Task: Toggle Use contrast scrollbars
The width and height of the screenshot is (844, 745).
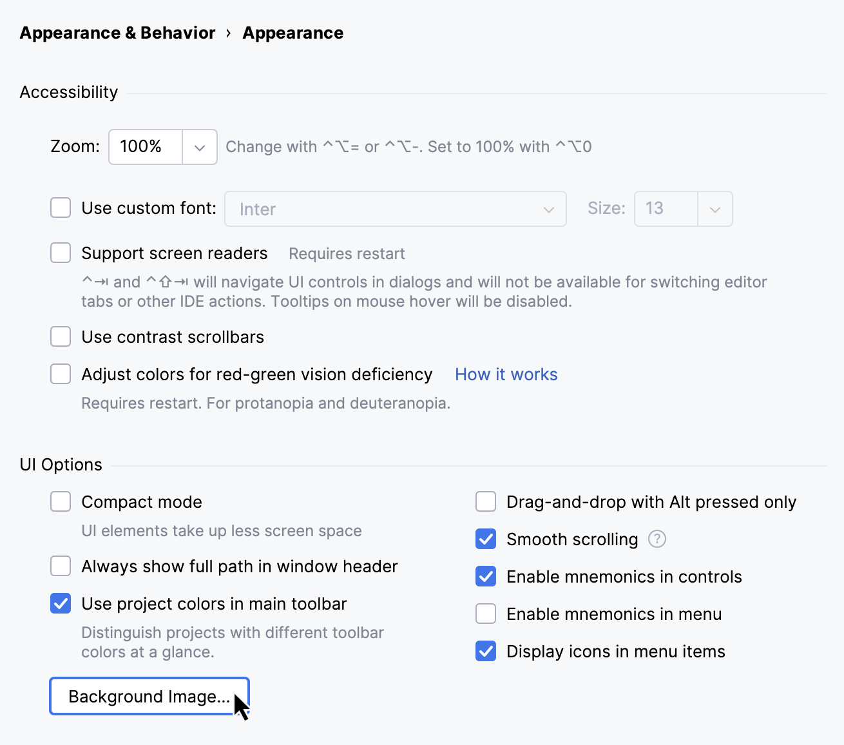Action: point(60,336)
